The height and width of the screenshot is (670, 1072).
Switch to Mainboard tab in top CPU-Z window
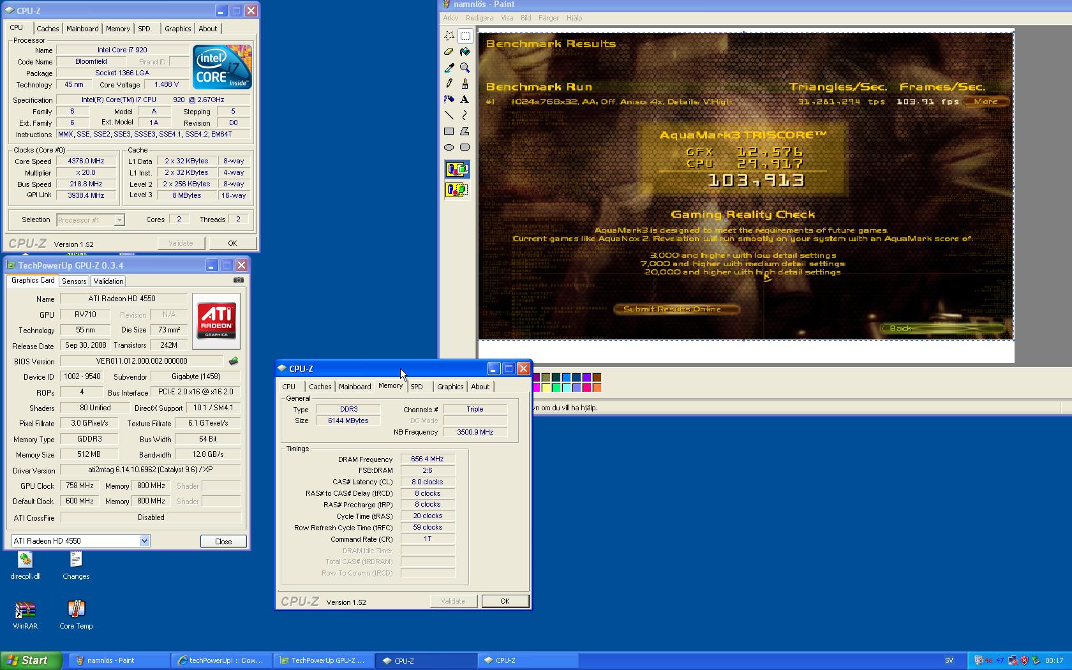(x=82, y=29)
